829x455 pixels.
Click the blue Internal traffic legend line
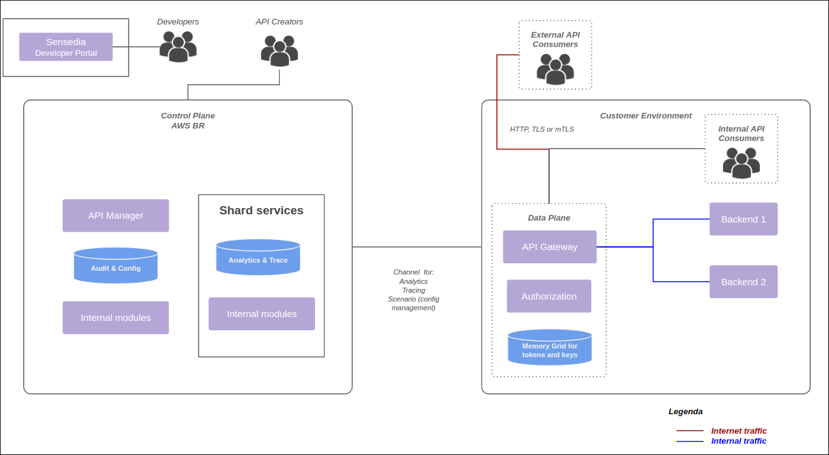(x=689, y=441)
